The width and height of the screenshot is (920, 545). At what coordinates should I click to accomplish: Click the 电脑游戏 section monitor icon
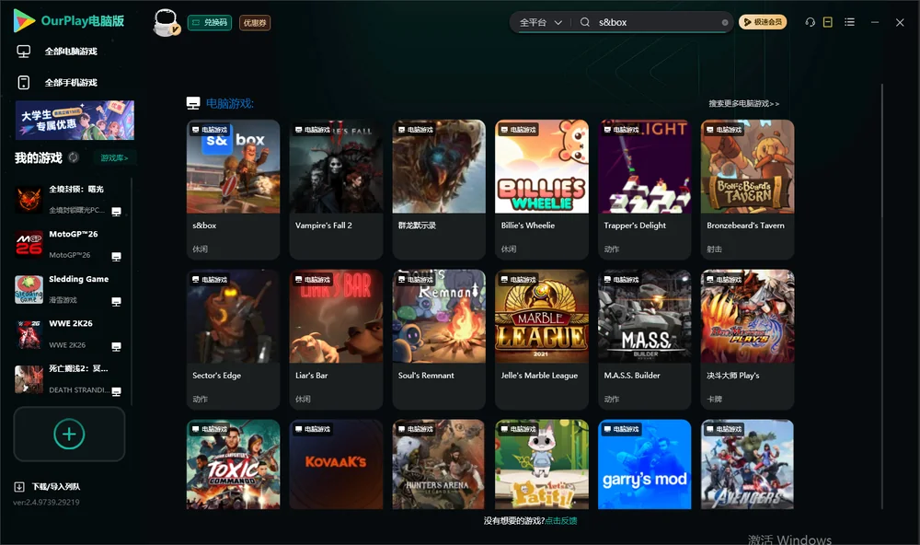click(193, 103)
